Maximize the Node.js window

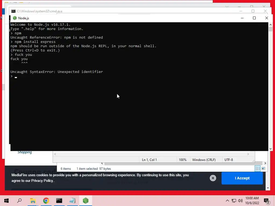pyautogui.click(x=254, y=18)
